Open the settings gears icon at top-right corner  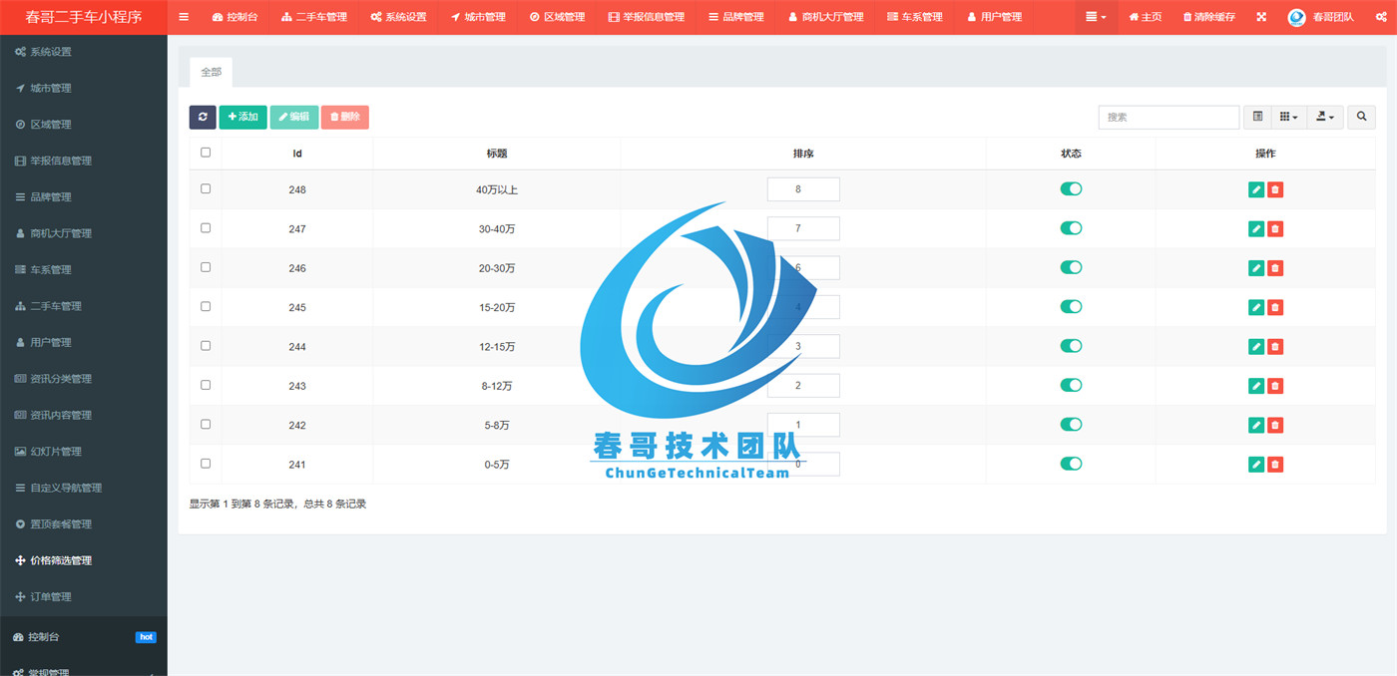(1381, 17)
